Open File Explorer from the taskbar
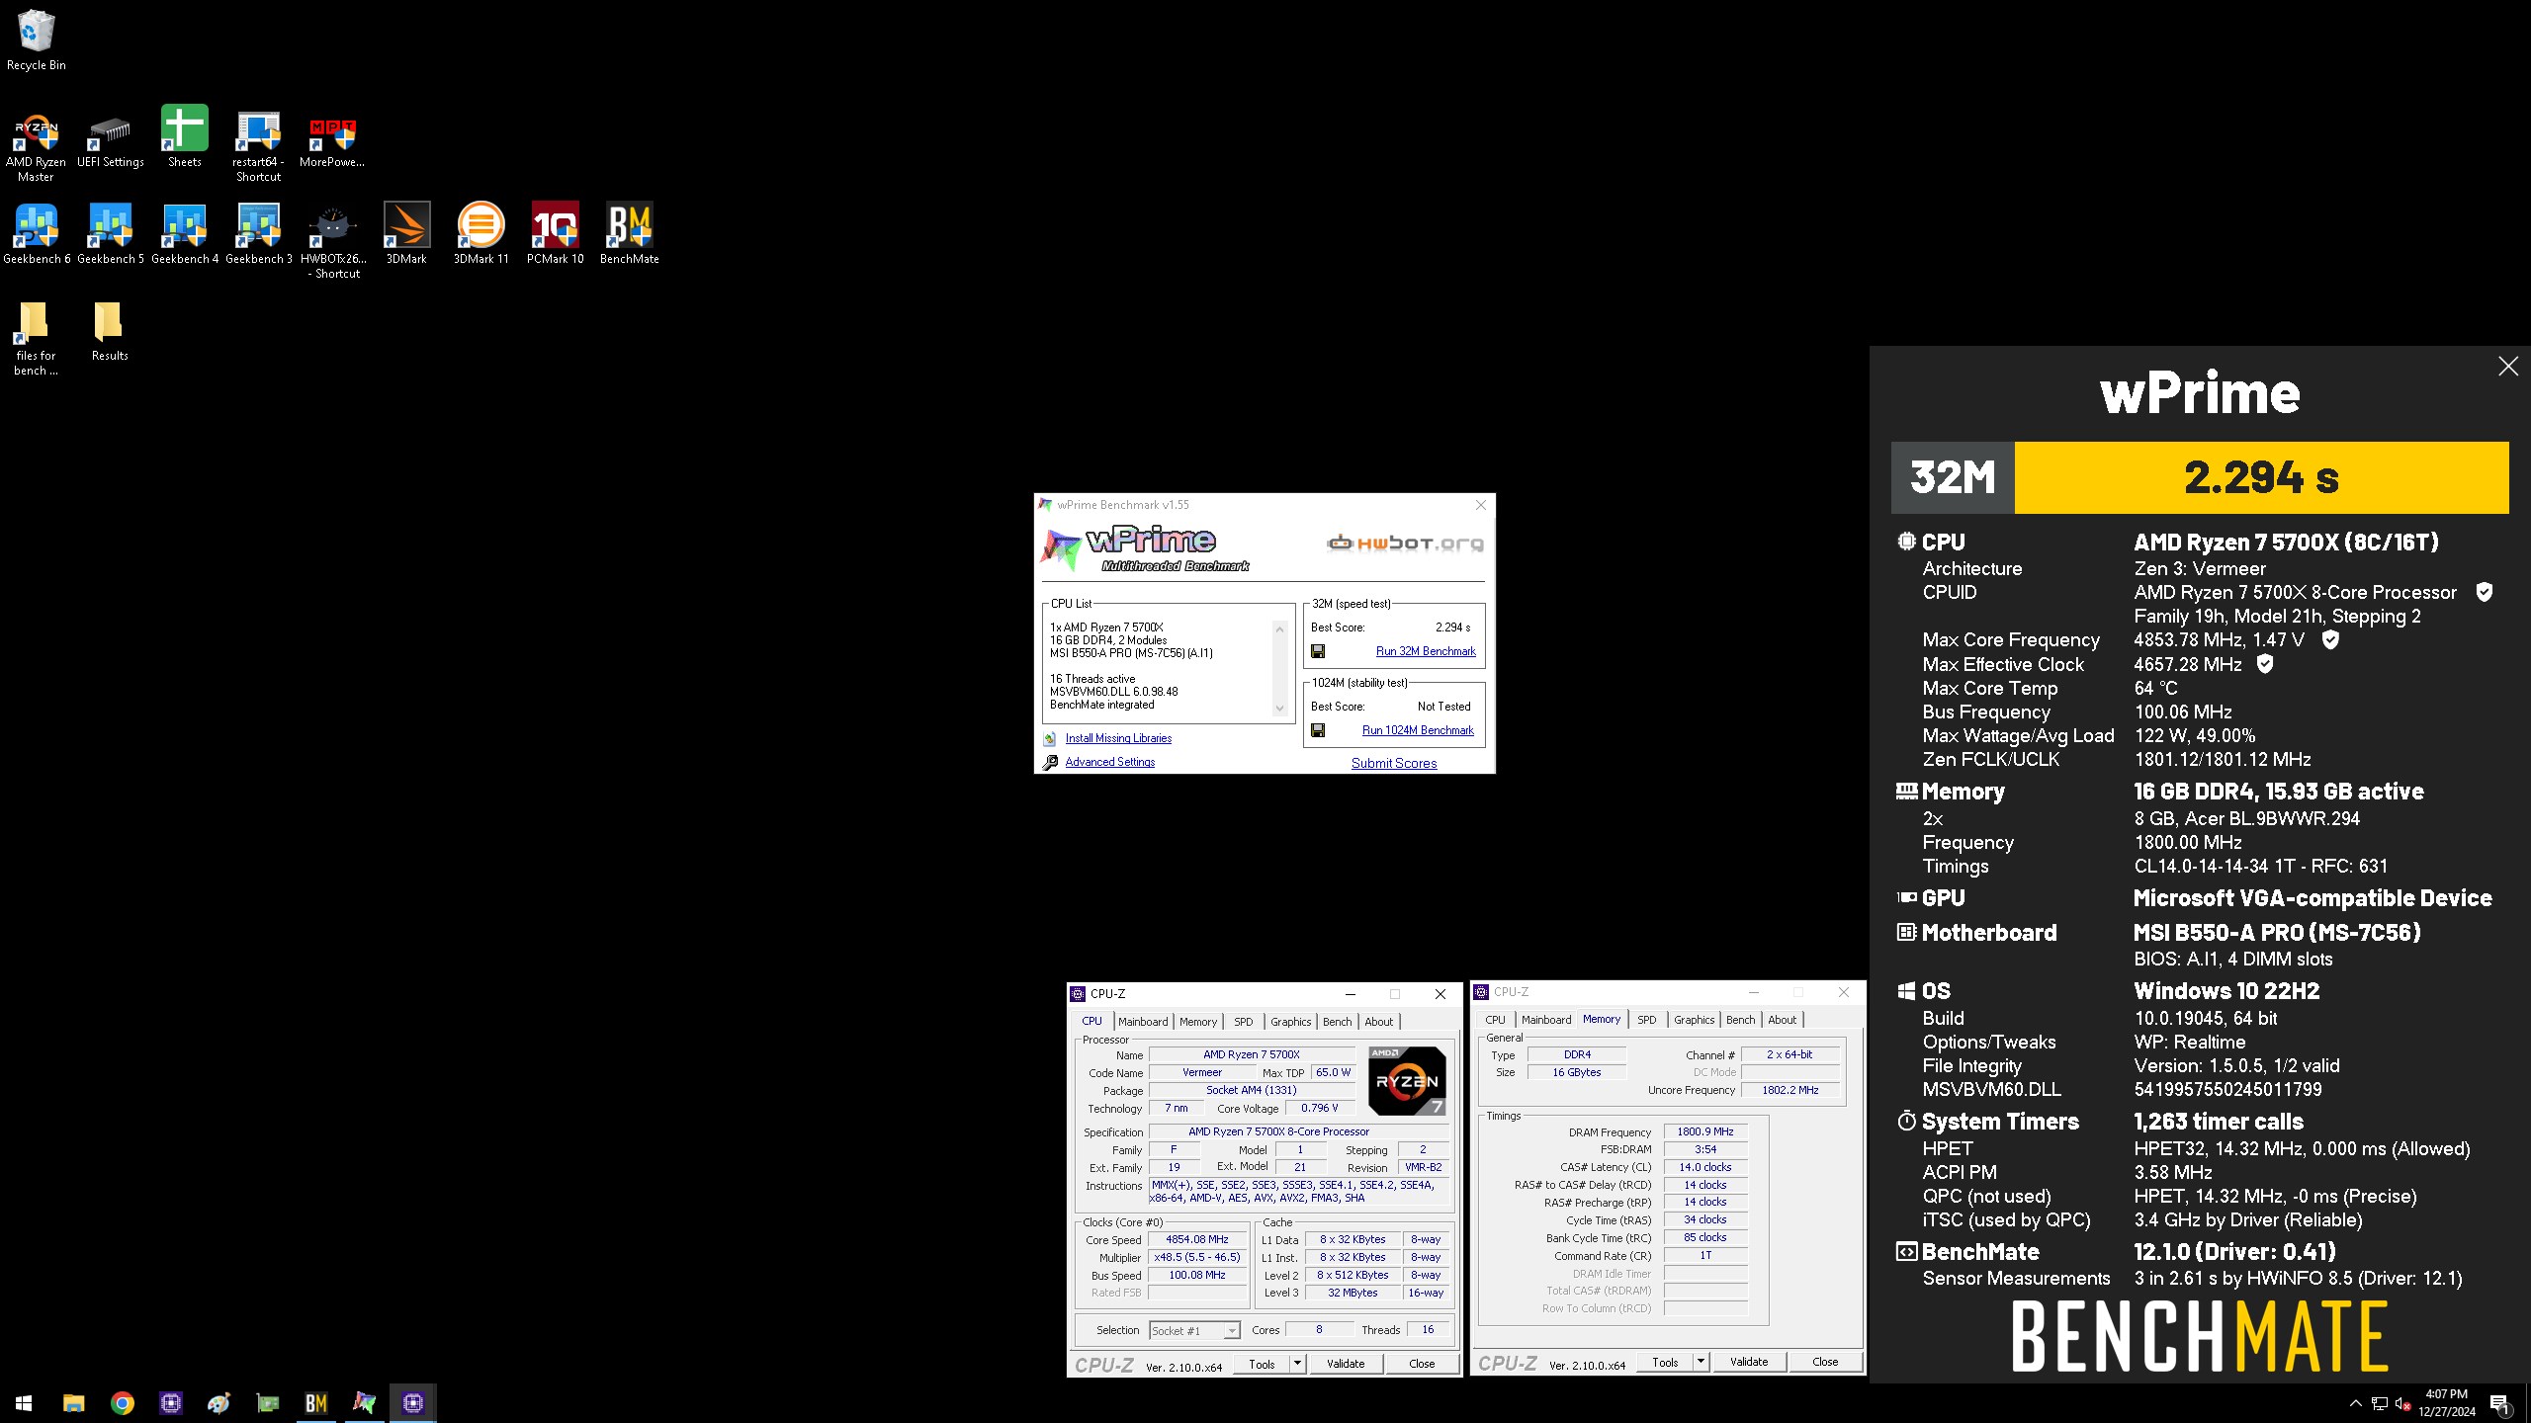 73,1402
